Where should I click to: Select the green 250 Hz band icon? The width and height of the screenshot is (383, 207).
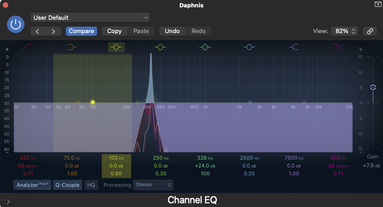click(x=160, y=47)
